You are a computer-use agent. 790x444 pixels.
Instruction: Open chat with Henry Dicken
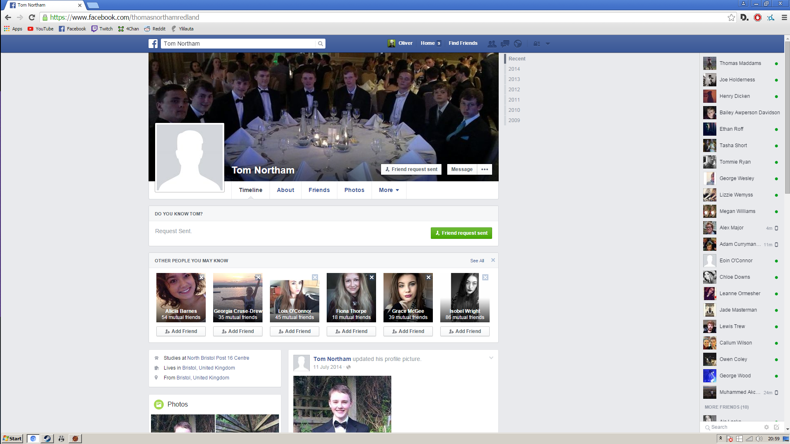(741, 96)
